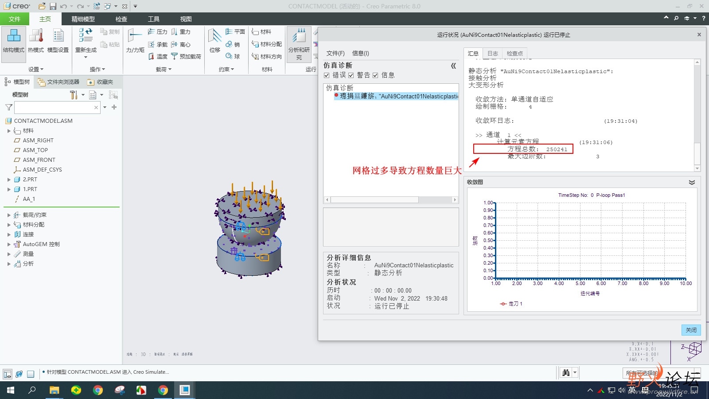709x399 pixels.
Task: Click the Undo arrow icon
Action: (63, 6)
